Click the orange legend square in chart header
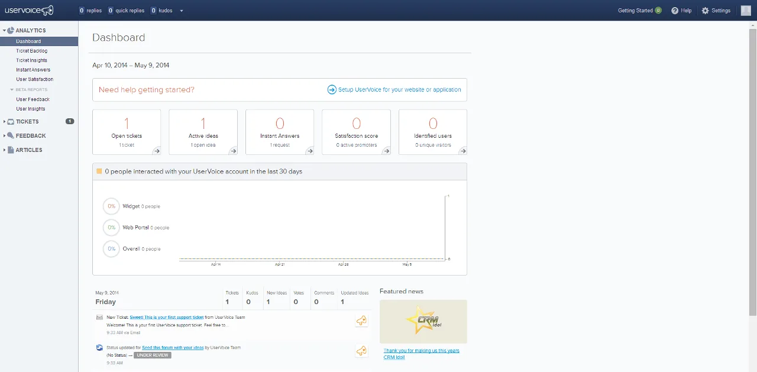This screenshot has height=372, width=757. [x=99, y=172]
